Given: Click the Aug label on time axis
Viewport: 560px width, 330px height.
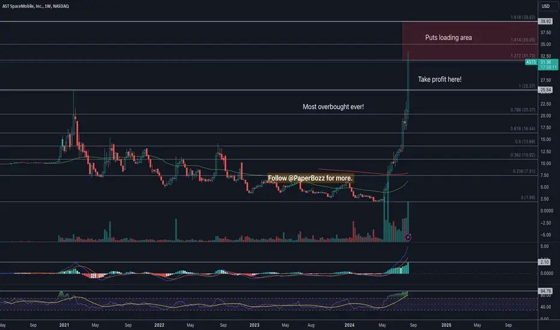Looking at the screenshot, I should coord(311,325).
